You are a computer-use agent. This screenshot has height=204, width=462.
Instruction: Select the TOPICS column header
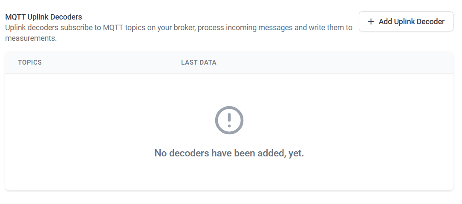30,62
